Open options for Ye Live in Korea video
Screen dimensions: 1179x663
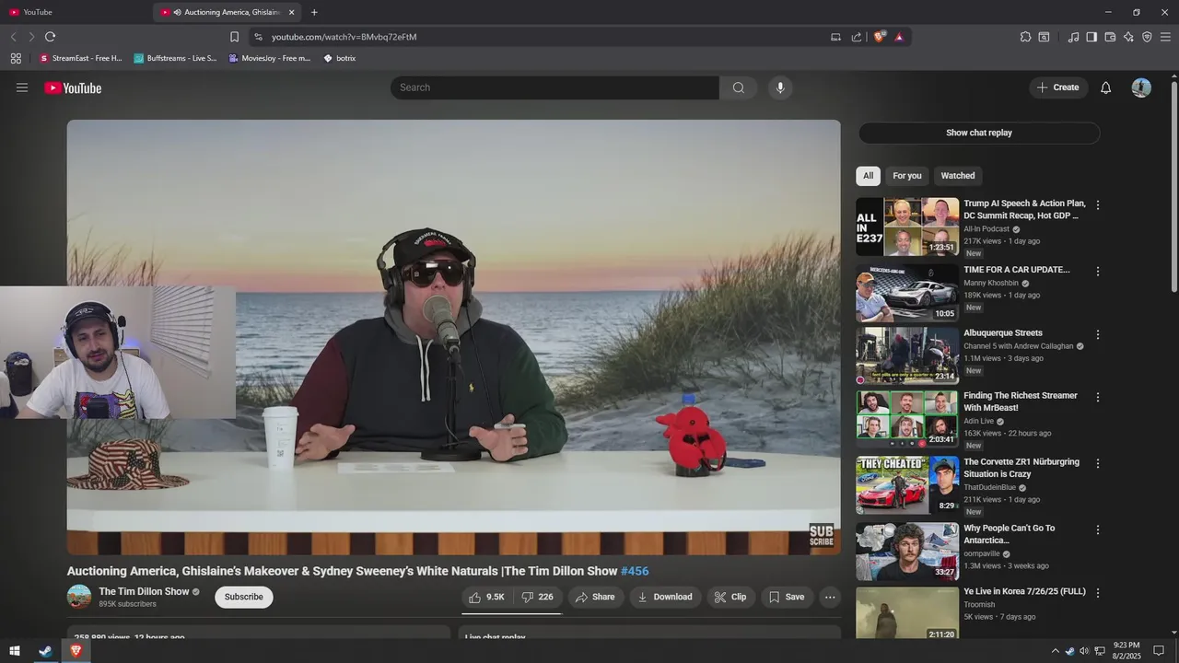tap(1097, 593)
